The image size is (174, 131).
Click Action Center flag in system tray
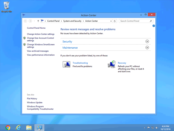(149, 128)
